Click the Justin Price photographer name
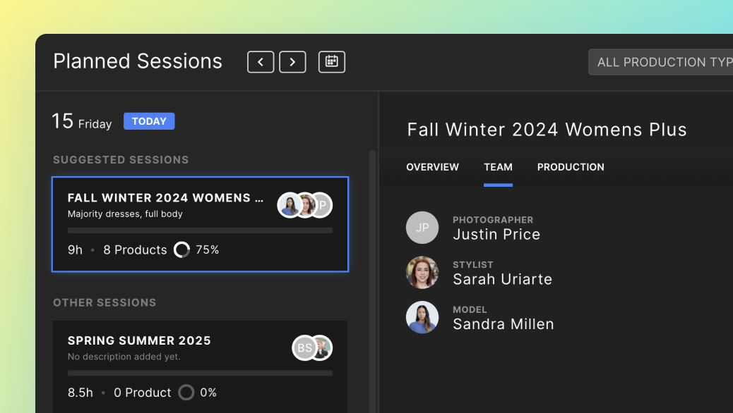The width and height of the screenshot is (733, 413). coord(496,235)
